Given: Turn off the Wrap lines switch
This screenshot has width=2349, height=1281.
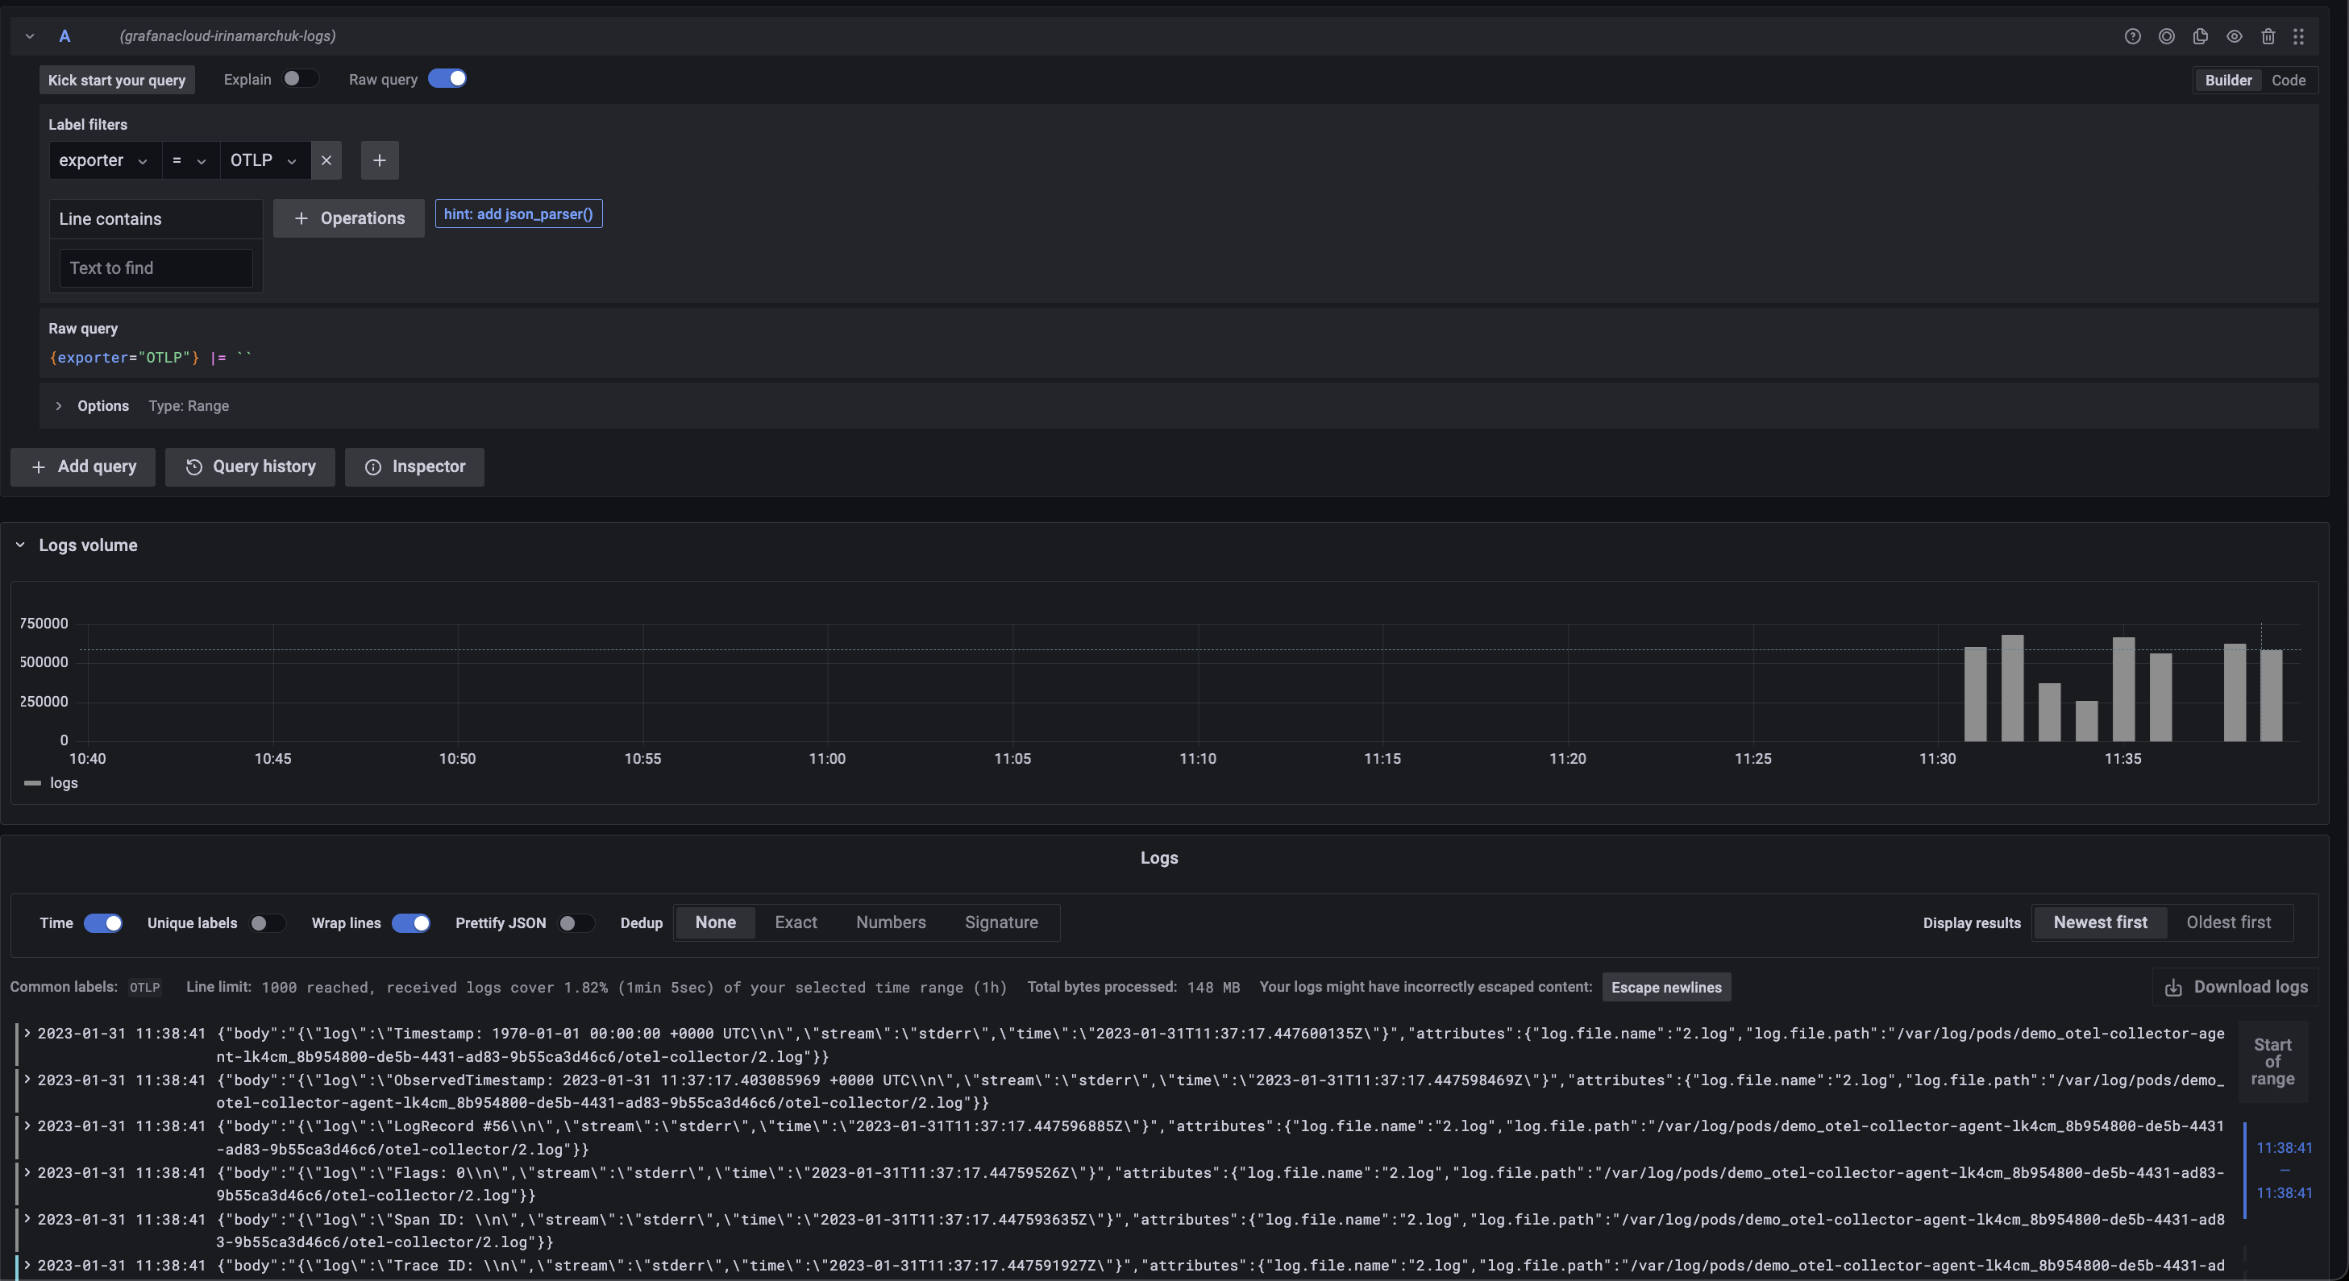Looking at the screenshot, I should point(410,923).
